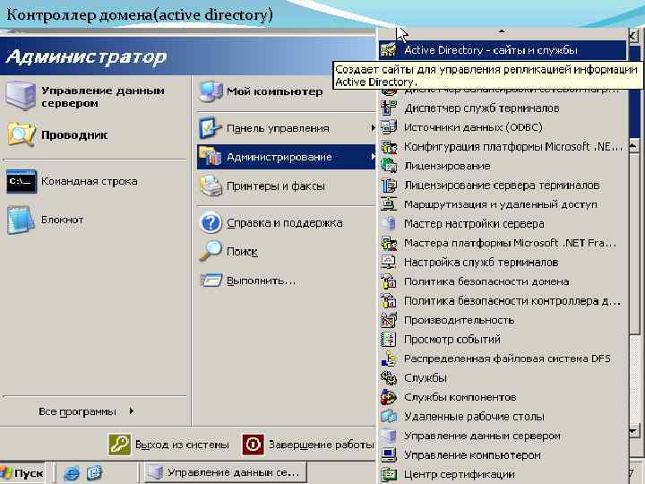Click the Диспетчер служб терминалов icon
The width and height of the screenshot is (645, 484).
(389, 108)
